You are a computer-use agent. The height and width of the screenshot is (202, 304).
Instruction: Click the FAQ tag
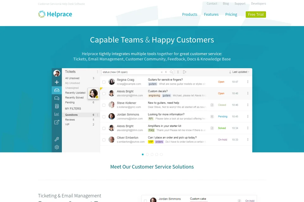151,130
